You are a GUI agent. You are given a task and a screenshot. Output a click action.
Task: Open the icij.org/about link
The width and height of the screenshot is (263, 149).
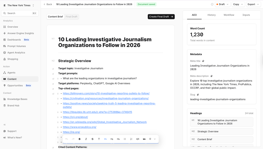(x=75, y=117)
